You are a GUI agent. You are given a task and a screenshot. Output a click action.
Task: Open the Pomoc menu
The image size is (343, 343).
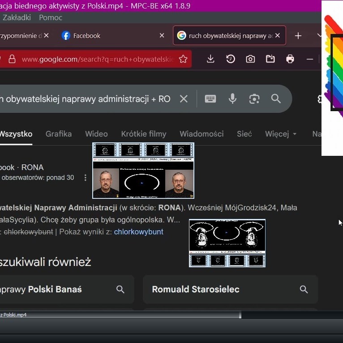(x=51, y=17)
